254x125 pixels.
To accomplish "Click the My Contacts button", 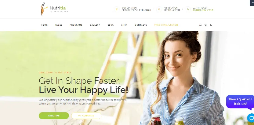I will coord(86,116).
